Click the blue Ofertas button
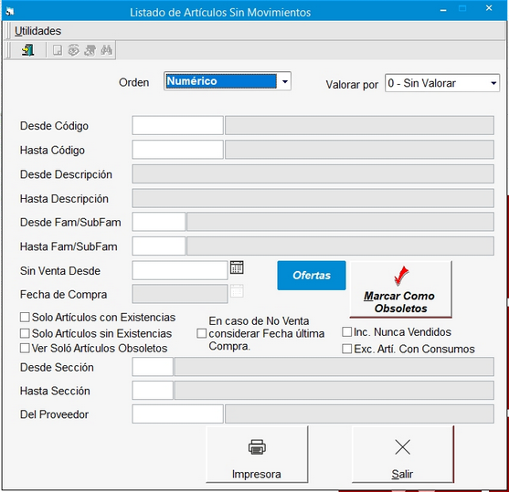The image size is (509, 492). pos(312,276)
